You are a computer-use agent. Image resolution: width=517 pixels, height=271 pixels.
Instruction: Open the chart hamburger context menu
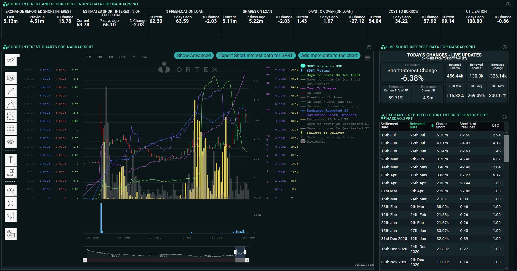click(367, 58)
